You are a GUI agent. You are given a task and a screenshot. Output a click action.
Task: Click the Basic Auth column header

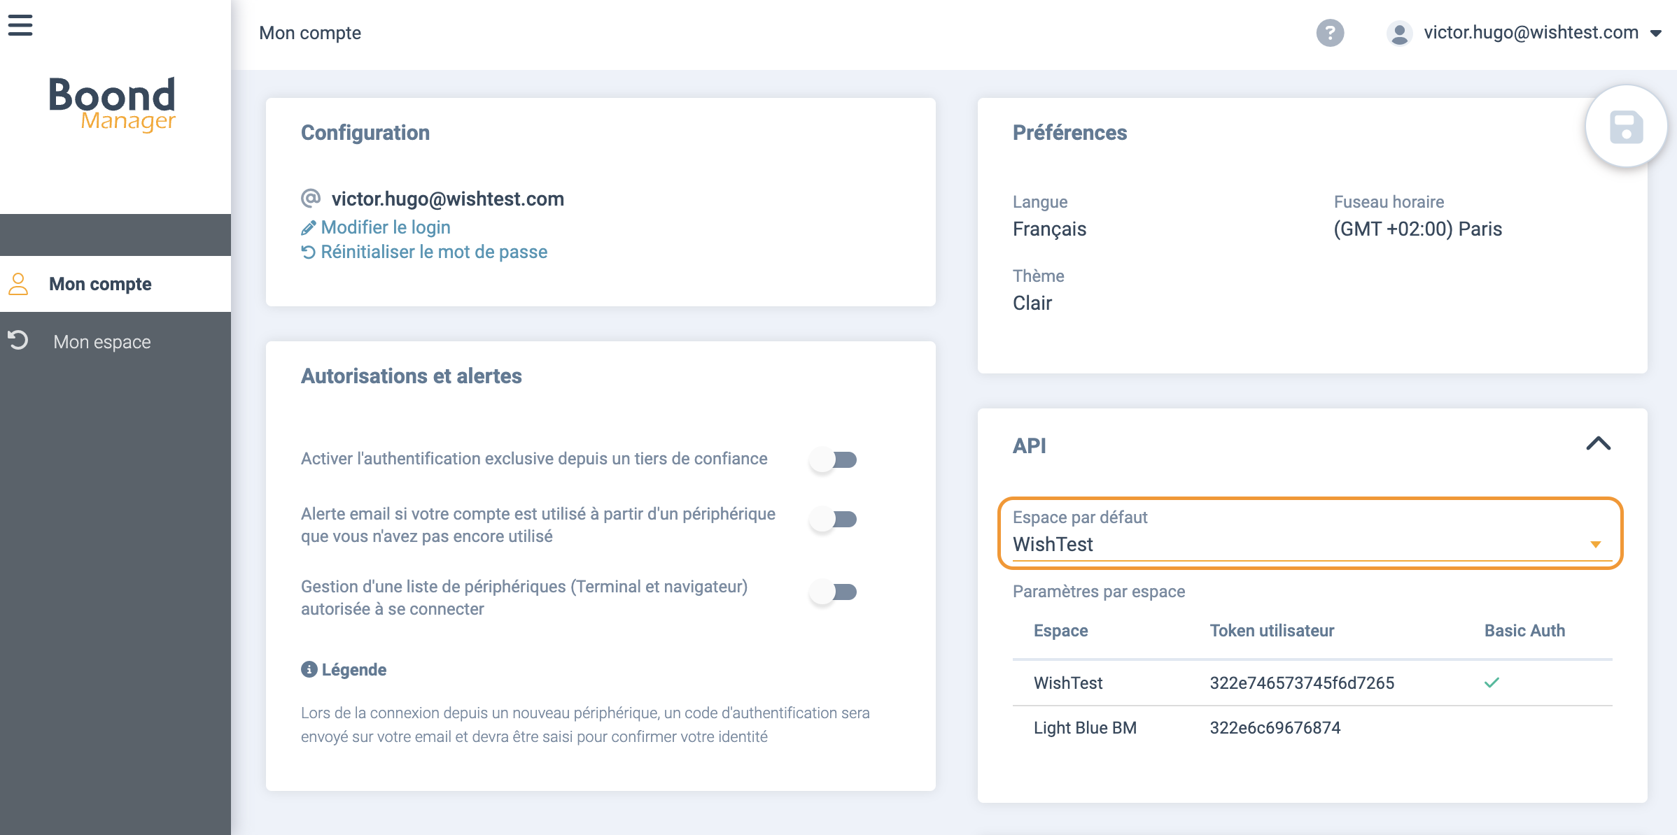pyautogui.click(x=1524, y=631)
